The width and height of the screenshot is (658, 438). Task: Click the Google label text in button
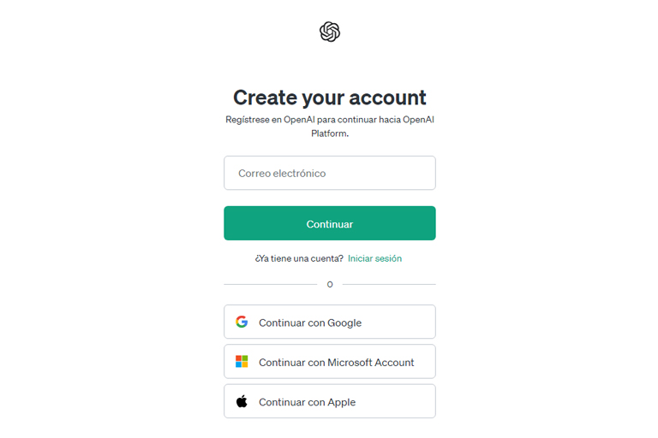tap(344, 323)
